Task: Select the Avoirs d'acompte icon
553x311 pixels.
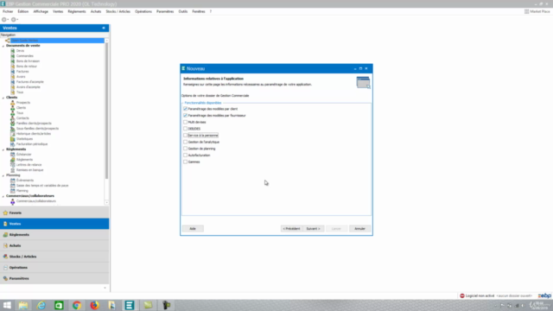Action: tap(13, 86)
